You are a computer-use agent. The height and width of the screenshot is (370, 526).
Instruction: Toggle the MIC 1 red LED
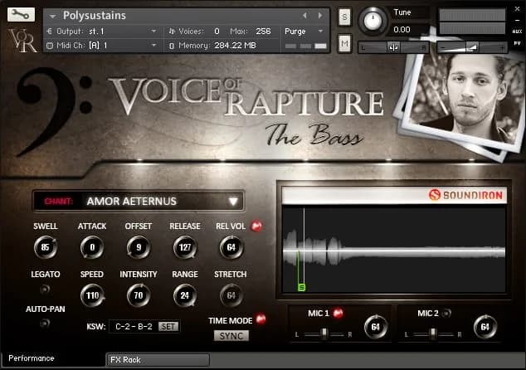click(x=338, y=313)
